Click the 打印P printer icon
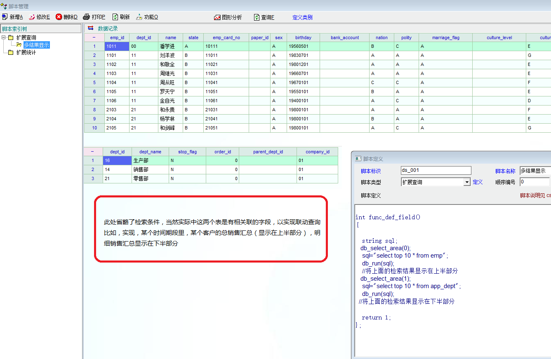This screenshot has width=551, height=359. pyautogui.click(x=87, y=17)
